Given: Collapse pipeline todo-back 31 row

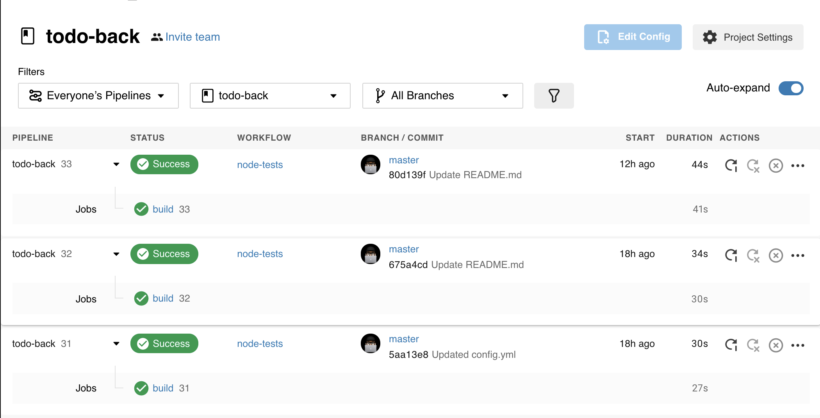Looking at the screenshot, I should coord(116,344).
